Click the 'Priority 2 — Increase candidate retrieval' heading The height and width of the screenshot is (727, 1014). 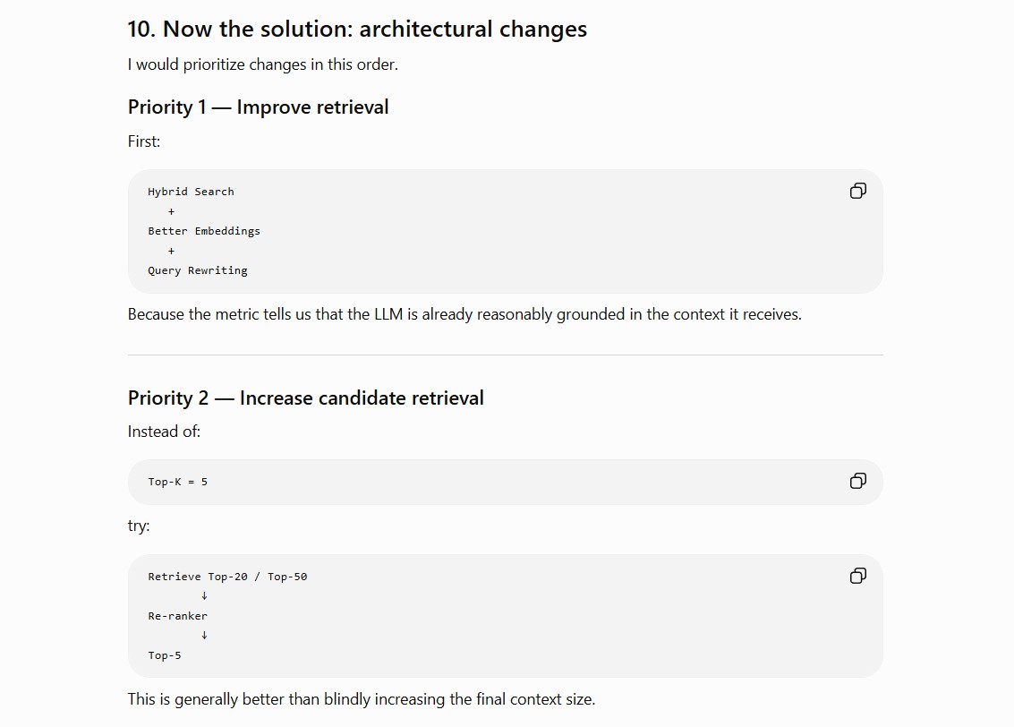(305, 398)
